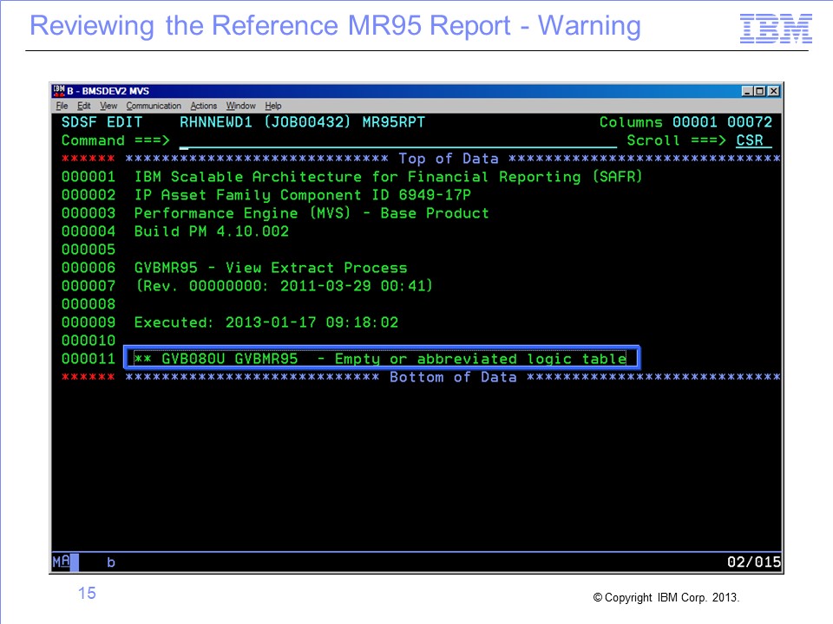This screenshot has width=833, height=624.
Task: Click the slide number 15
Action: [87, 593]
